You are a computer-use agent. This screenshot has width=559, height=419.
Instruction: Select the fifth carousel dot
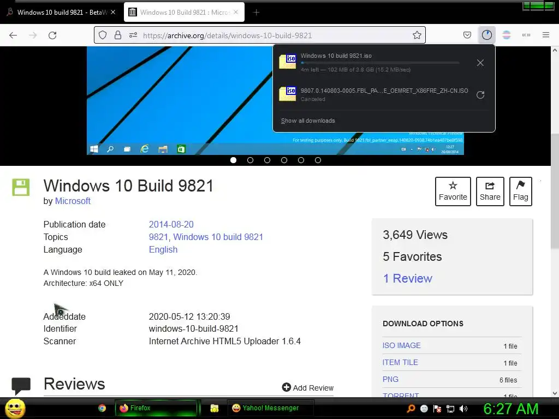(x=301, y=160)
